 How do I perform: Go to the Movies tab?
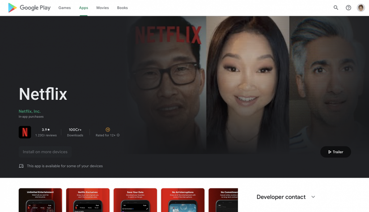(102, 8)
